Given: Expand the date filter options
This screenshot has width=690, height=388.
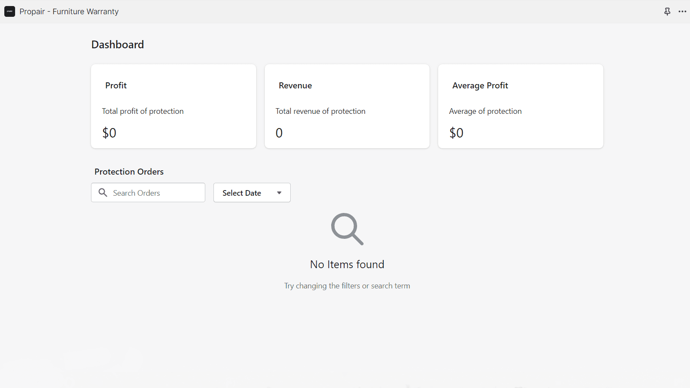Looking at the screenshot, I should coord(251,193).
